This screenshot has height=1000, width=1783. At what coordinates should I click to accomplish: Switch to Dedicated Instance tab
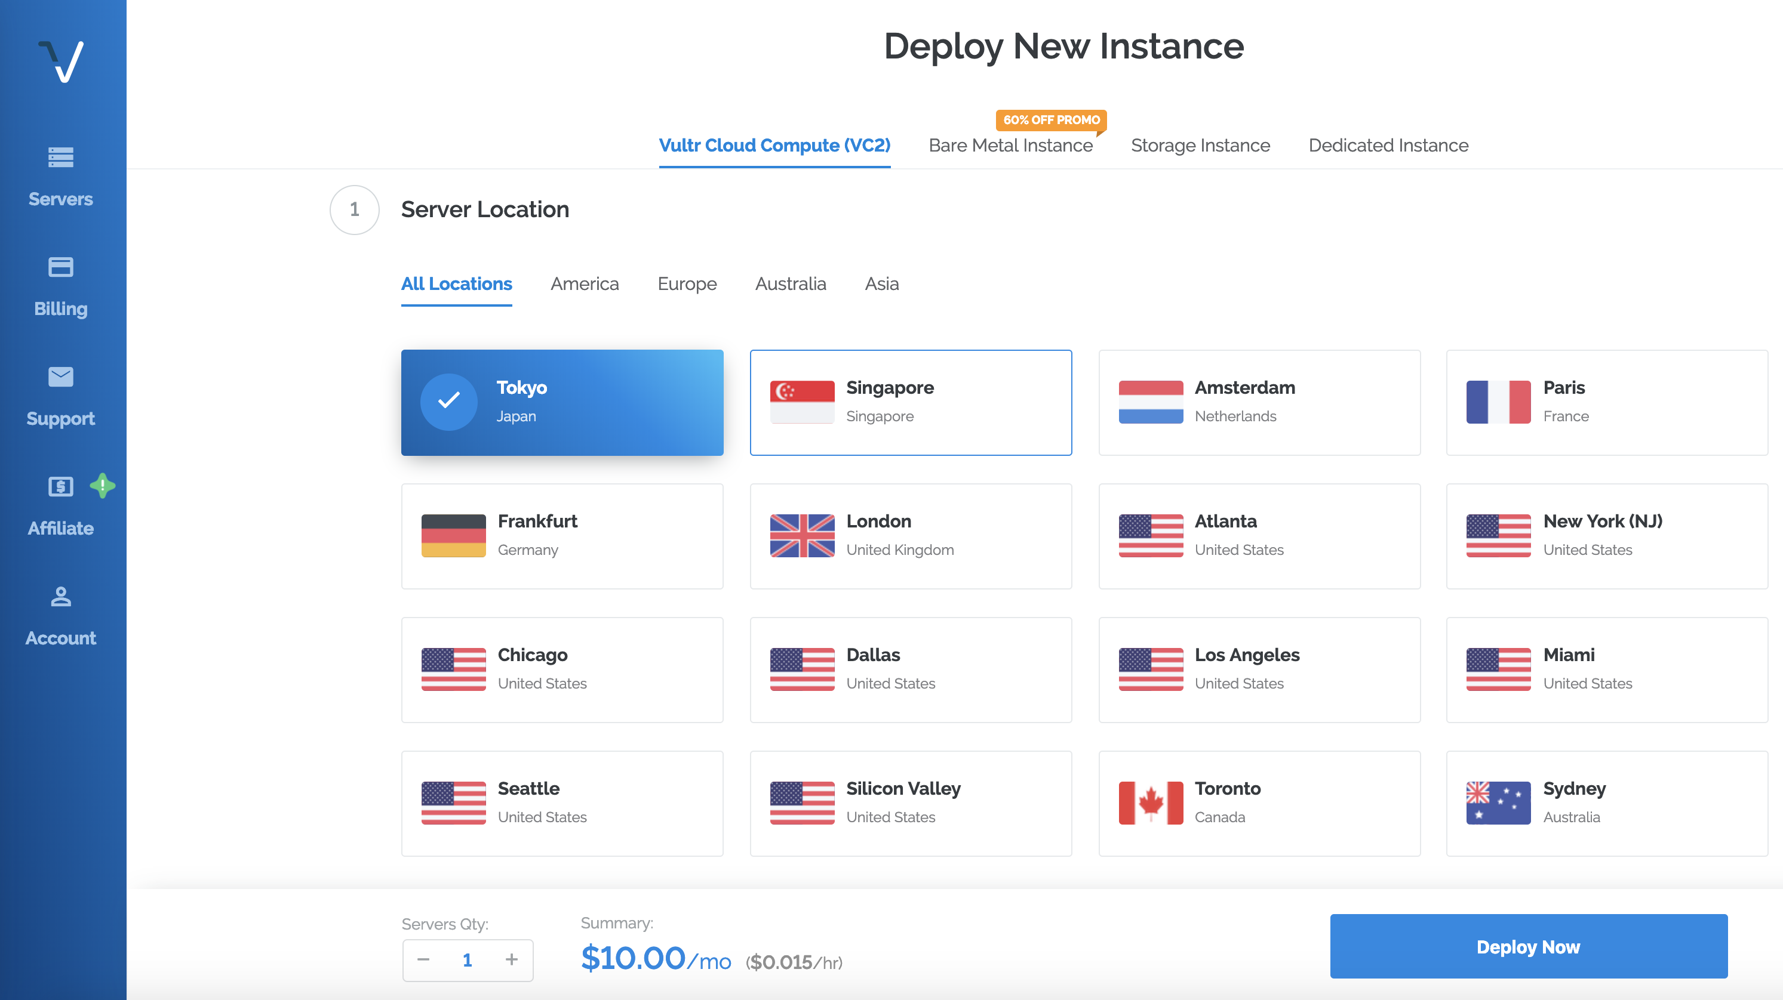pos(1388,145)
